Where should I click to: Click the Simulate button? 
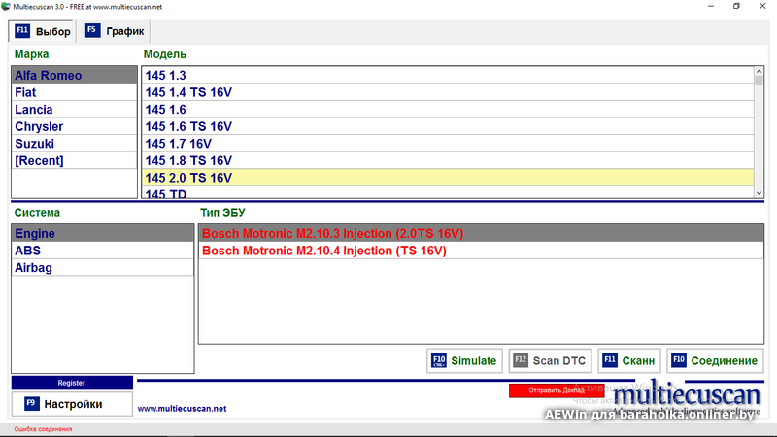[464, 360]
